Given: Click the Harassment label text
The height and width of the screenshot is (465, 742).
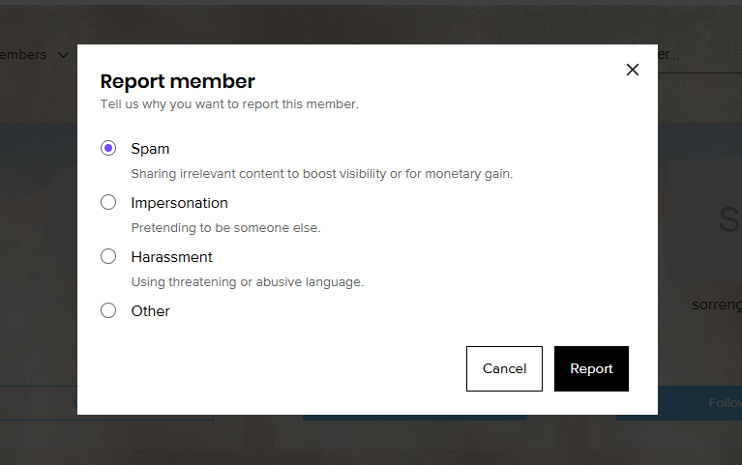Looking at the screenshot, I should click(172, 257).
